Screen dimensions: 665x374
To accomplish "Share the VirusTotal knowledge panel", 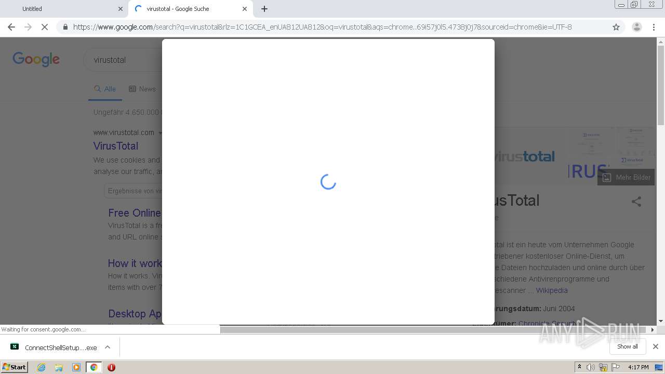I will (636, 202).
